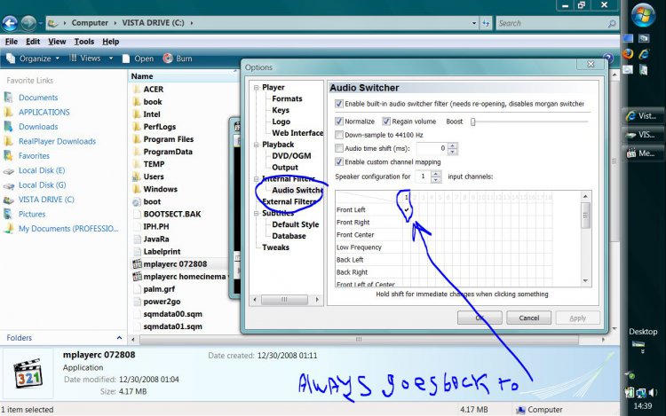Image resolution: width=666 pixels, height=416 pixels.
Task: Click Cancel in Options dialog
Action: (x=529, y=318)
